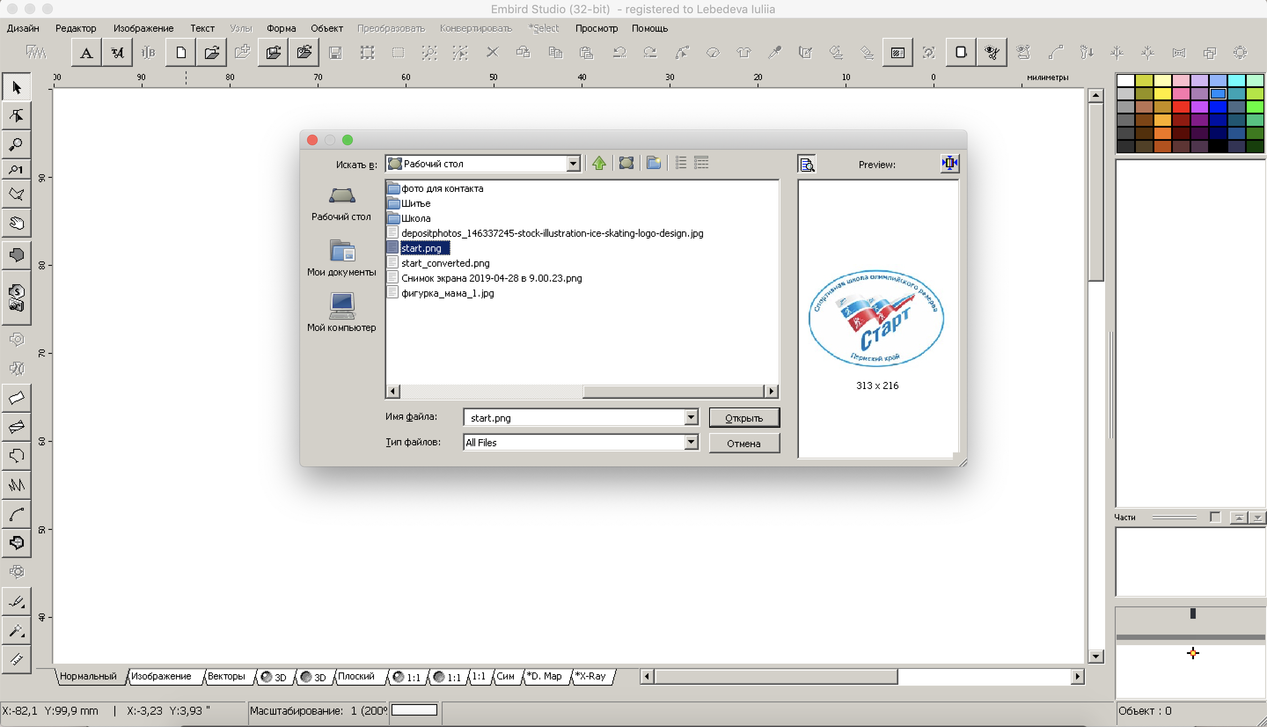Viewport: 1267px width, 727px height.
Task: Select the arrow pointer tool in left toolbar
Action: tap(16, 88)
